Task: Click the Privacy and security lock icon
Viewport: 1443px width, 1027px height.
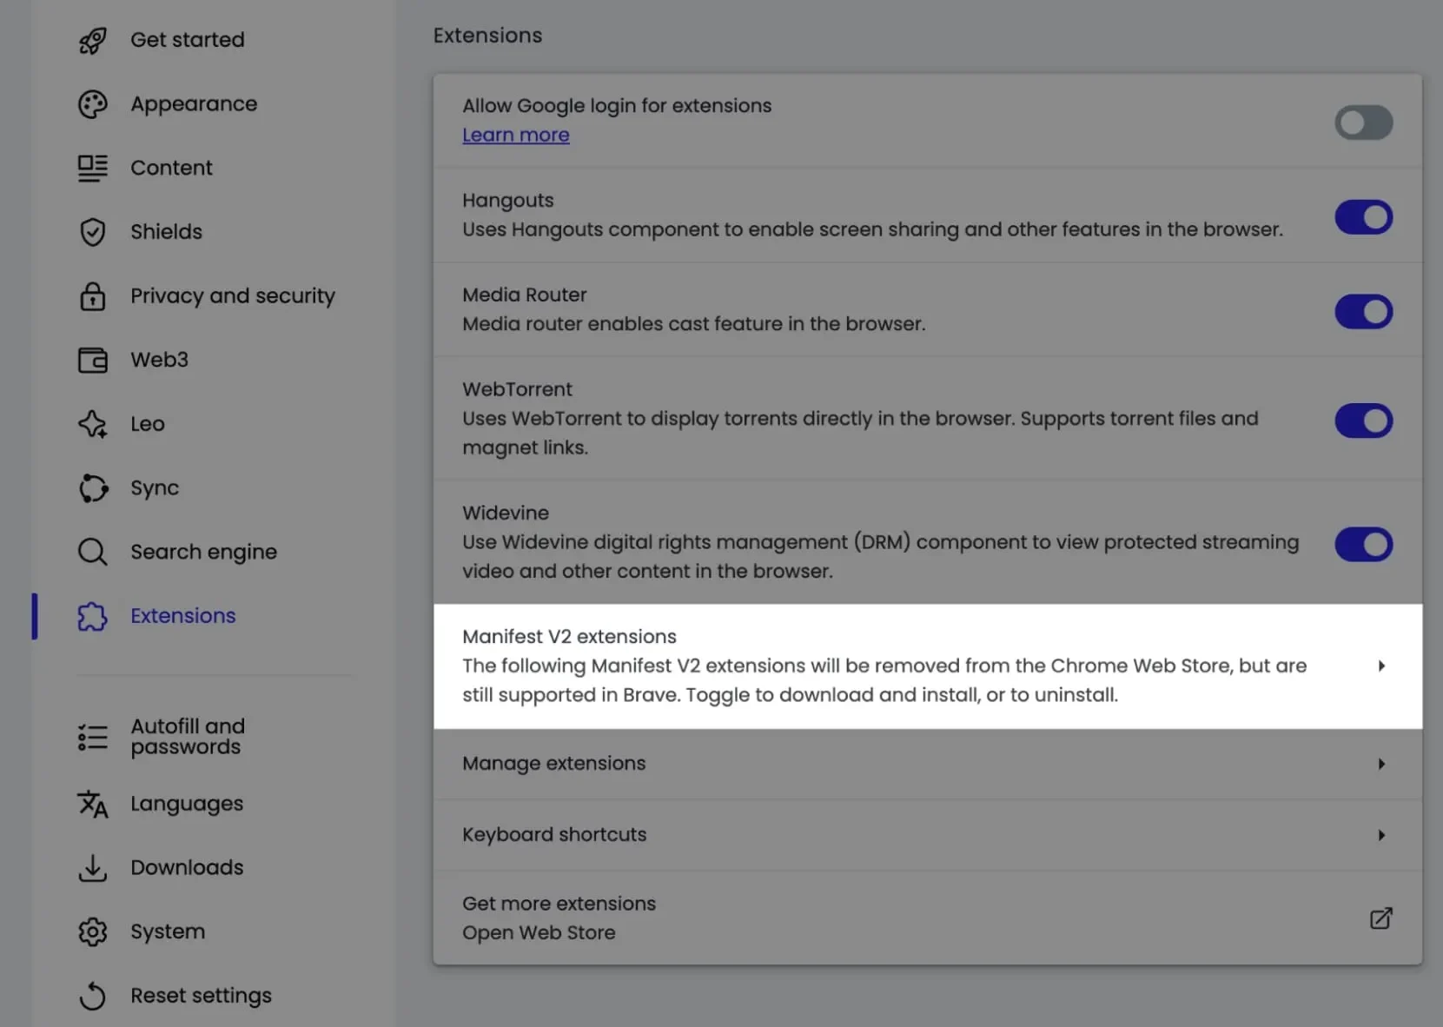Action: click(93, 296)
